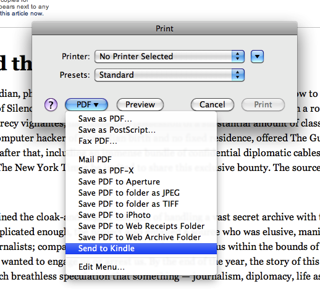Choose Save as PostScript… menu item
320x295 pixels.
pos(141,130)
